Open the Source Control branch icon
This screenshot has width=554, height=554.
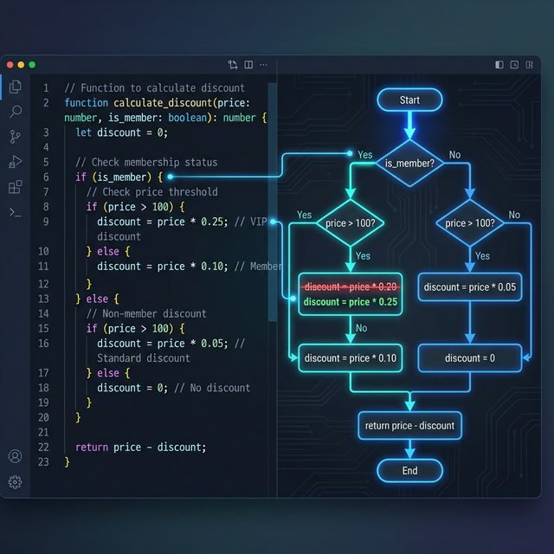15,137
